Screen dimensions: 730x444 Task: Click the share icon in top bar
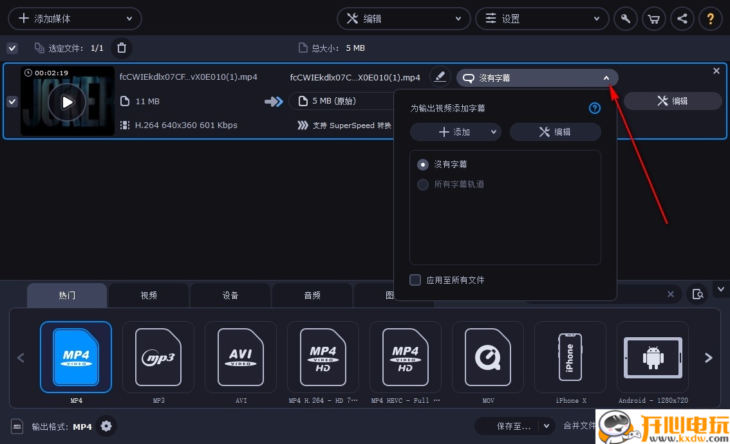[x=682, y=19]
